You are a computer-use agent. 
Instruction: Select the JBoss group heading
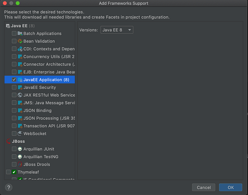coord(40,141)
